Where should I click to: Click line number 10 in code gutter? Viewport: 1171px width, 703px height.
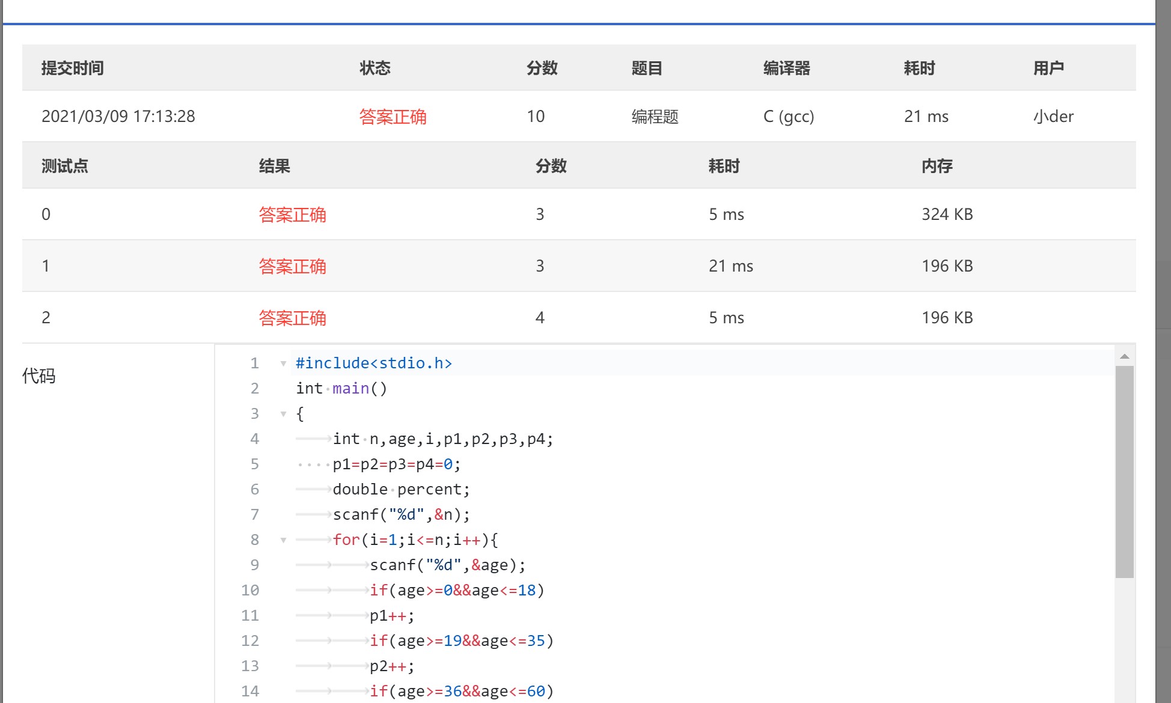pos(250,591)
